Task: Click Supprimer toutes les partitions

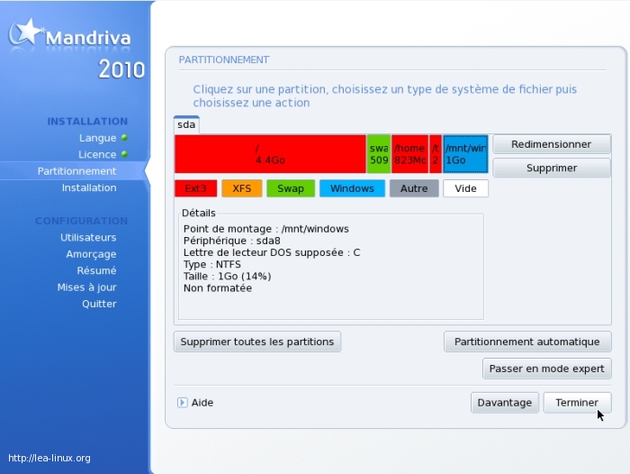Action: pos(257,342)
